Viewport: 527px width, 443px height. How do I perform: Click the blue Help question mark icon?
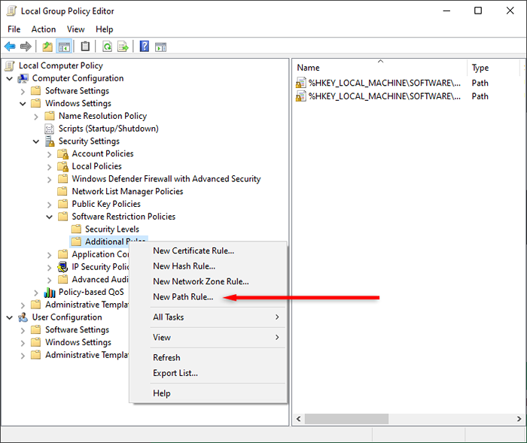point(144,47)
